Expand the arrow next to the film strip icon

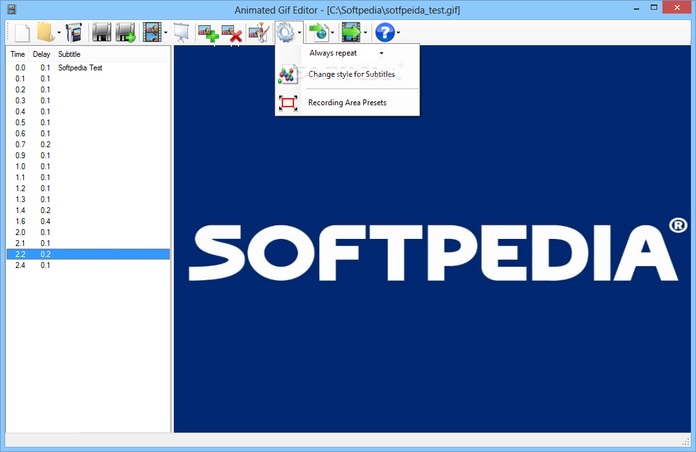coord(165,32)
